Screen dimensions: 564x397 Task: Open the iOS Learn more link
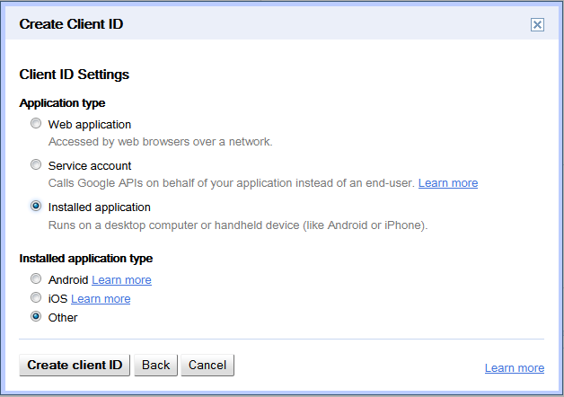coord(101,299)
